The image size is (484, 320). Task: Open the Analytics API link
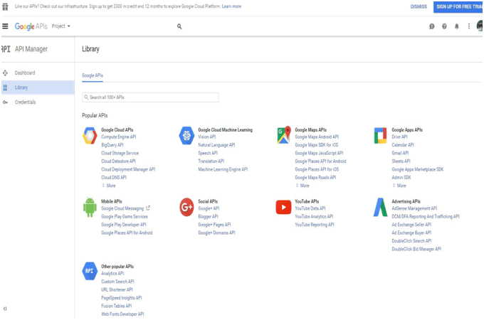click(x=112, y=274)
